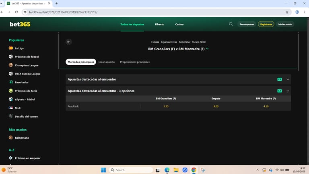
Task: Open the Windows Start menu
Action: click(103, 170)
